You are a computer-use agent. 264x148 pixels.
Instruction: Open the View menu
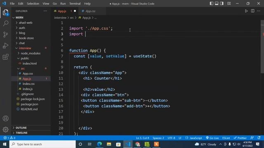(46, 4)
